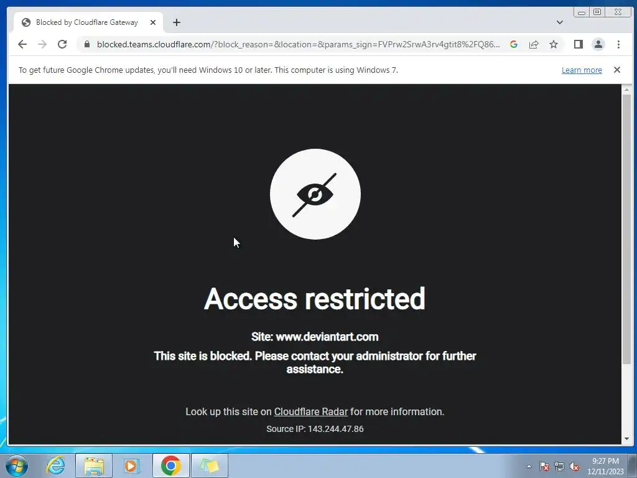Open the Google search icon in address bar
Image resolution: width=637 pixels, height=478 pixels.
[x=513, y=44]
